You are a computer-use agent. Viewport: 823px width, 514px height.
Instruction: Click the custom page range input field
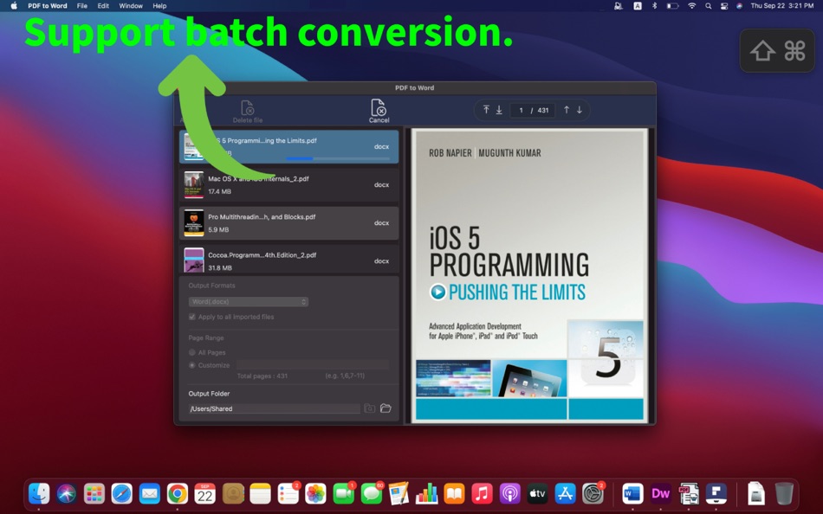[313, 364]
